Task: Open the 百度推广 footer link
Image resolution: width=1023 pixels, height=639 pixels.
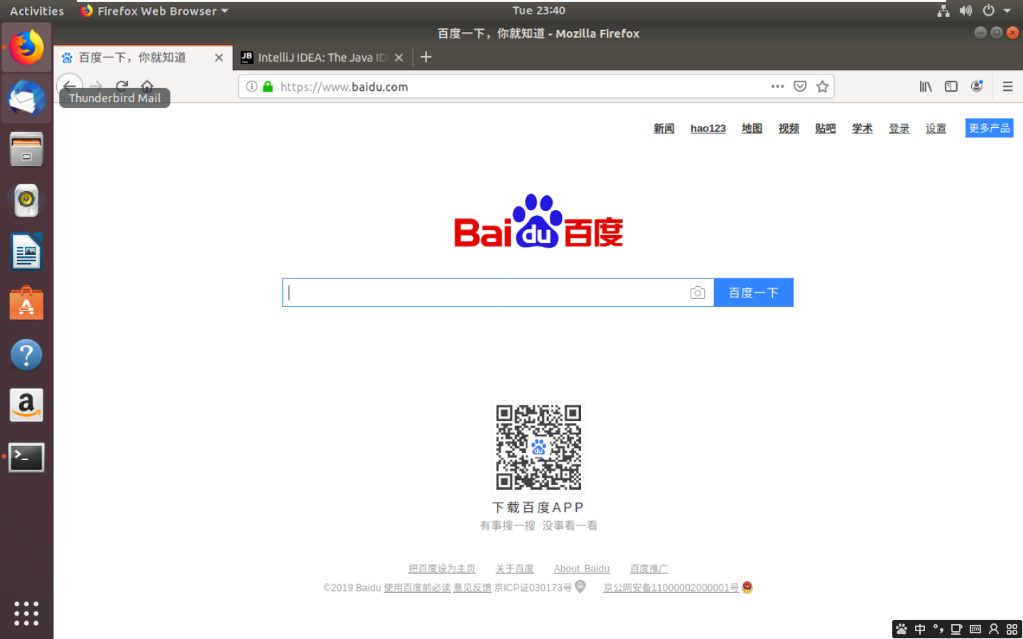Action: (x=649, y=569)
